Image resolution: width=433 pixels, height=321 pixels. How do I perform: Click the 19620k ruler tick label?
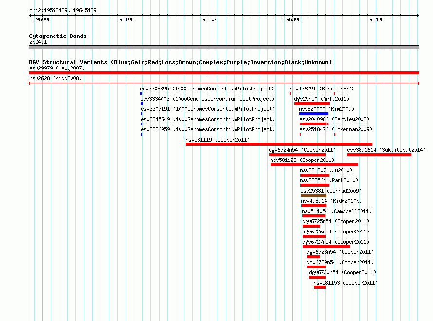208,19
